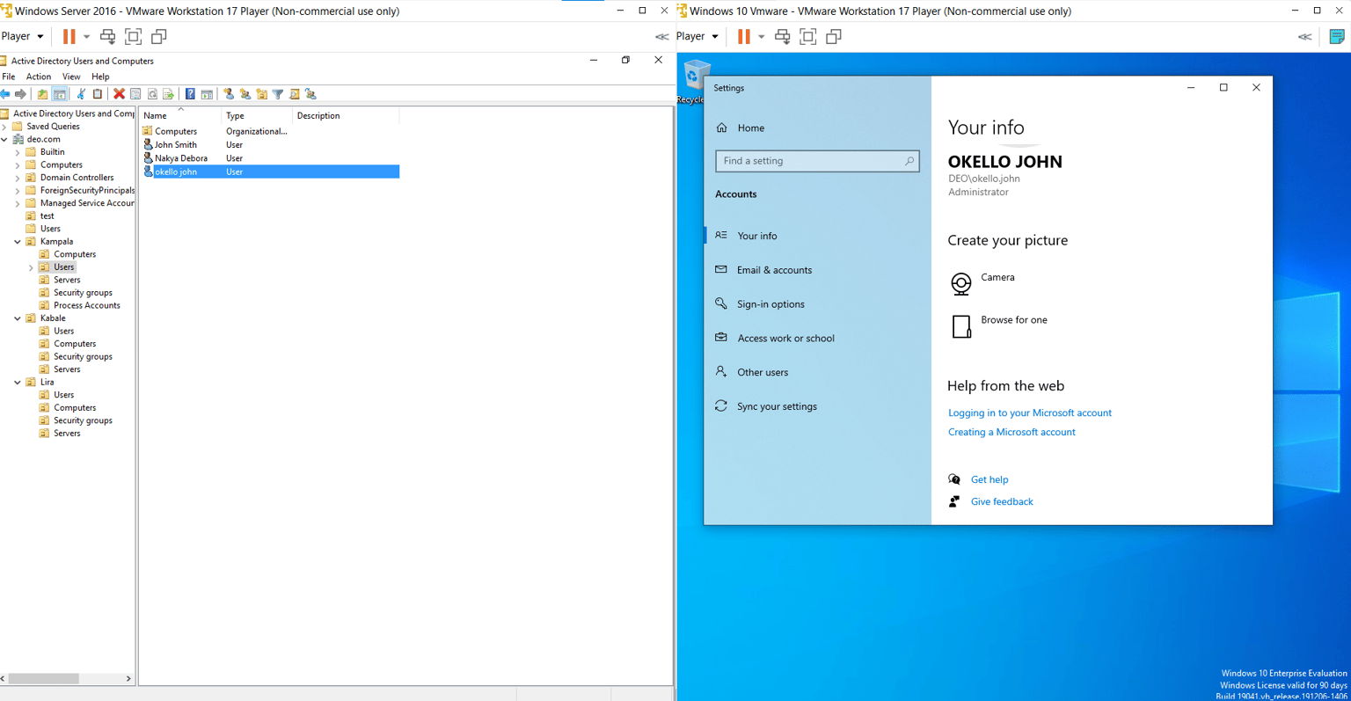Click the Find a setting search box
1351x701 pixels.
tap(817, 161)
